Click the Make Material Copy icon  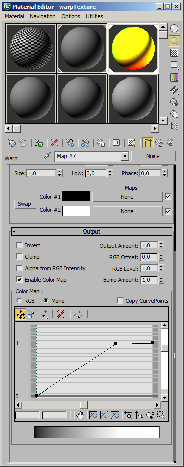pyautogui.click(x=70, y=143)
